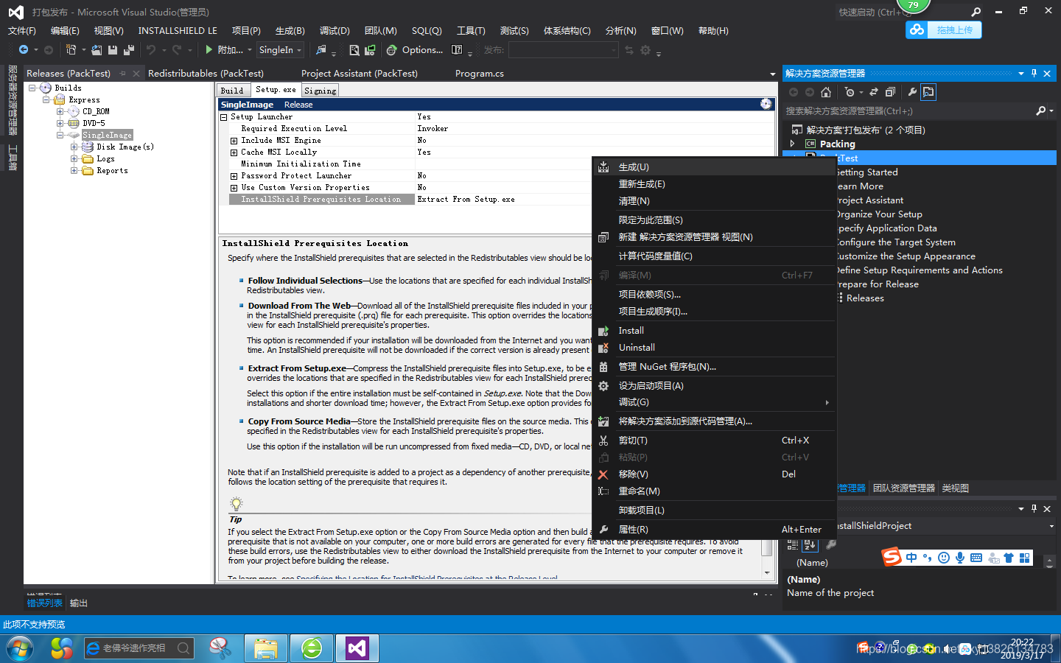This screenshot has width=1061, height=663.
Task: Choose 管理 NuGet 程序包 in the context menu
Action: coord(714,367)
